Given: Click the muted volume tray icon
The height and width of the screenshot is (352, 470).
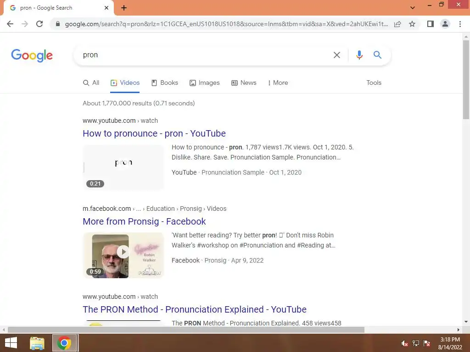Looking at the screenshot, I should coord(404,343).
